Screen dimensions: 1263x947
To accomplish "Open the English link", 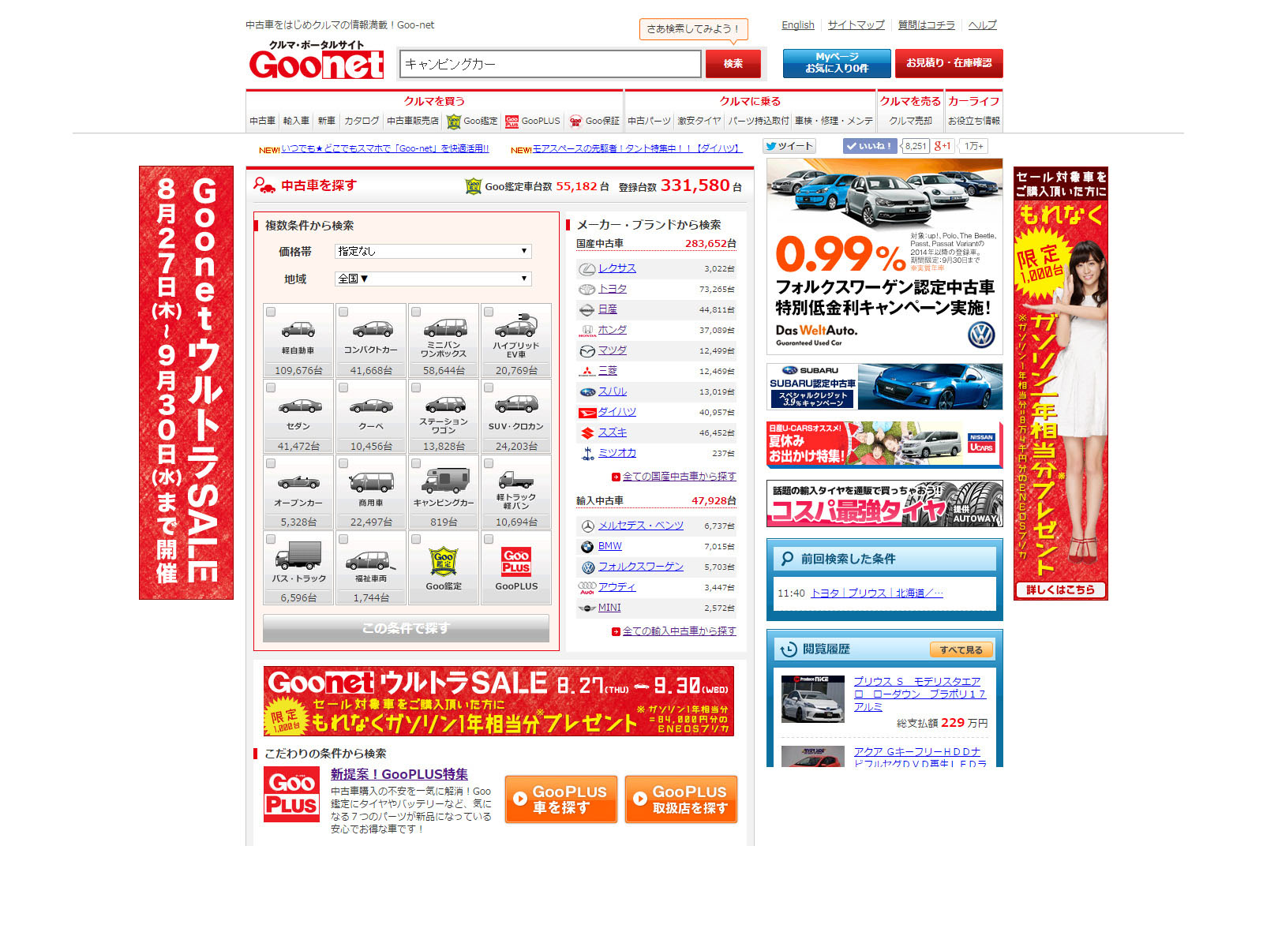I will pos(798,25).
